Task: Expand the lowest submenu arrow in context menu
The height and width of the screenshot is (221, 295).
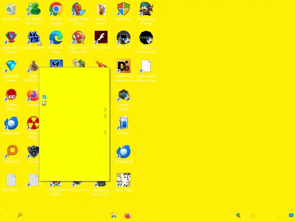Action: 105,133
